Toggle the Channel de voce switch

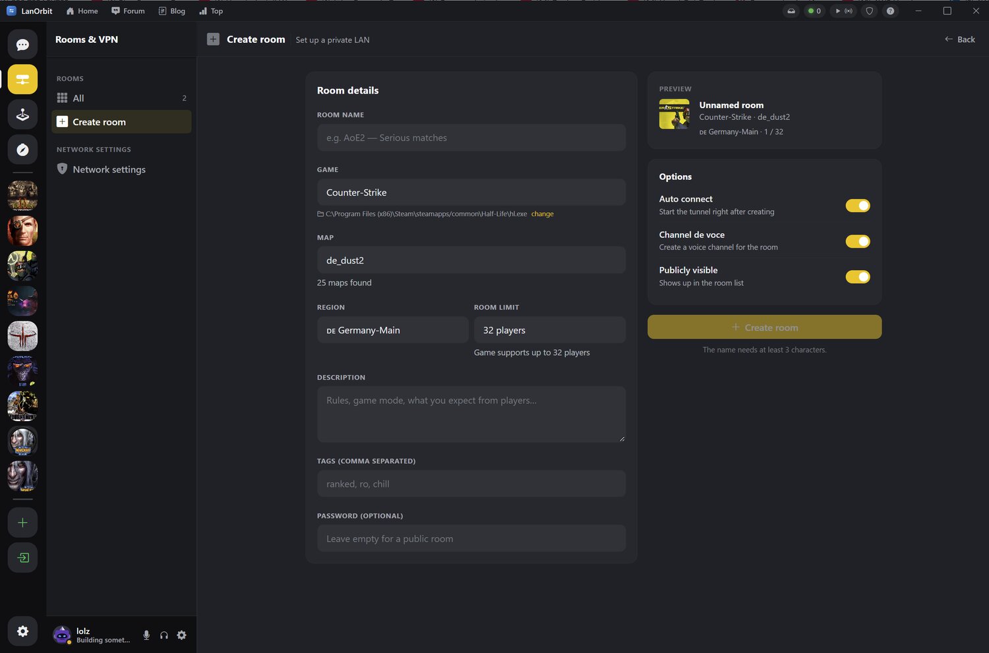click(858, 241)
